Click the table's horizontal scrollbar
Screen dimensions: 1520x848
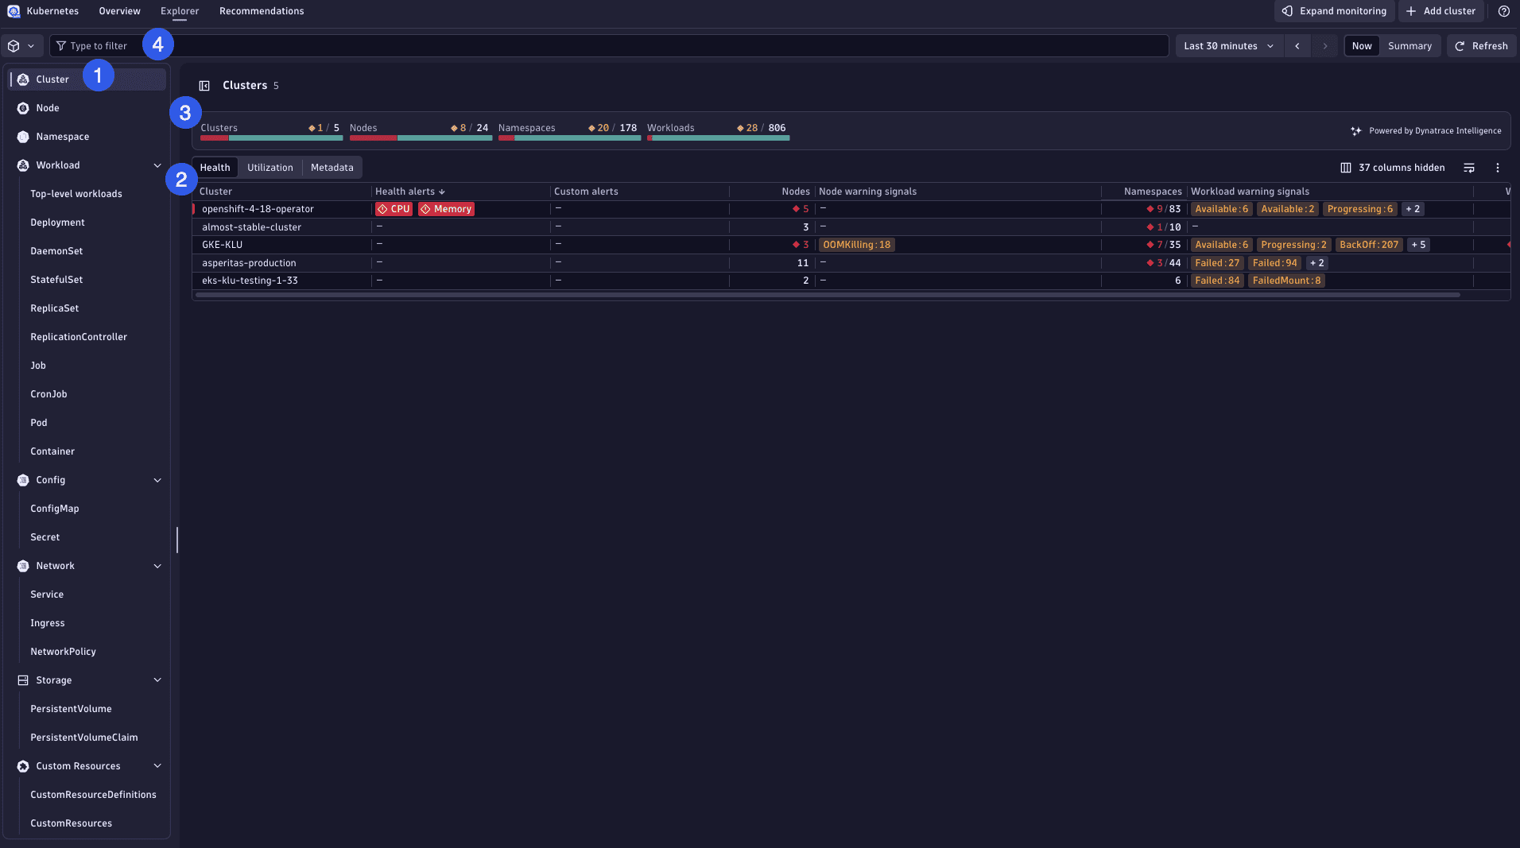point(827,295)
